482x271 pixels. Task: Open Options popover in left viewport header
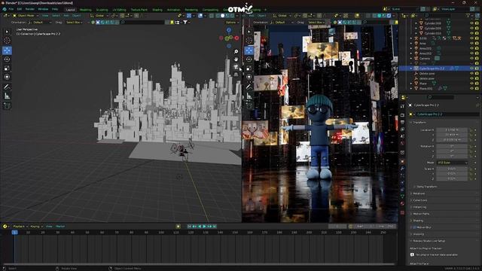pos(232,23)
